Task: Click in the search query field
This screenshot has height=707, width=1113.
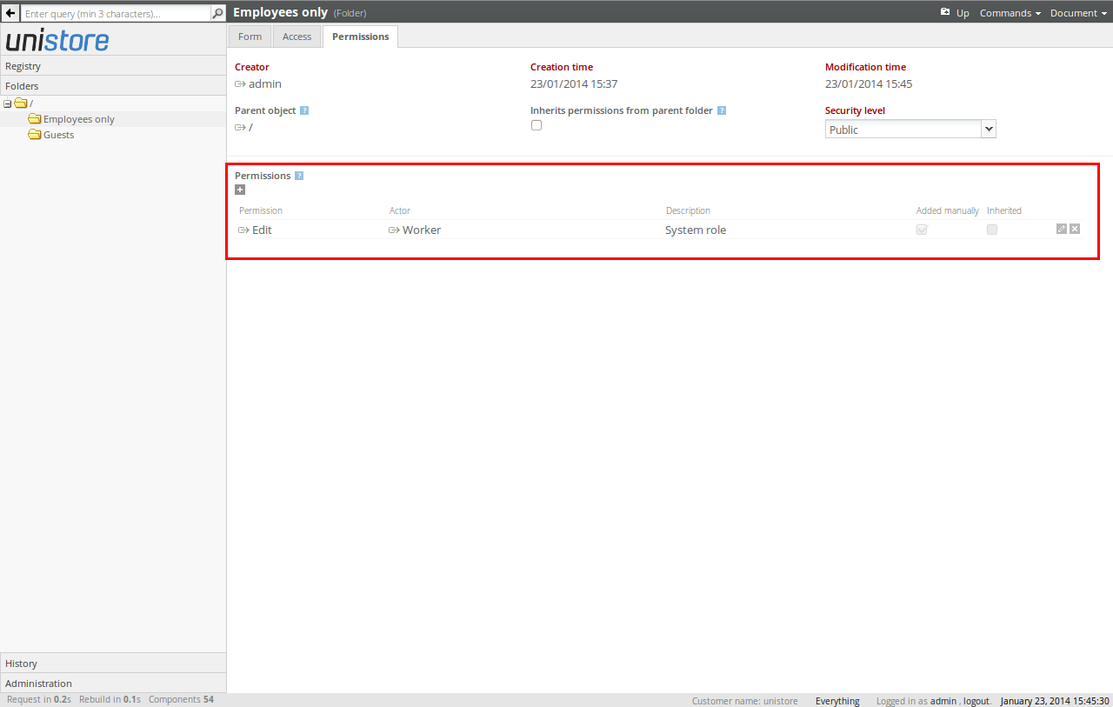Action: click(x=116, y=14)
